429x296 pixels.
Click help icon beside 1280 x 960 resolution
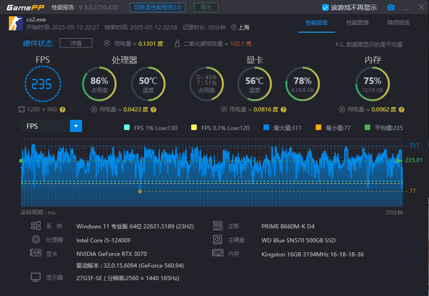62,110
